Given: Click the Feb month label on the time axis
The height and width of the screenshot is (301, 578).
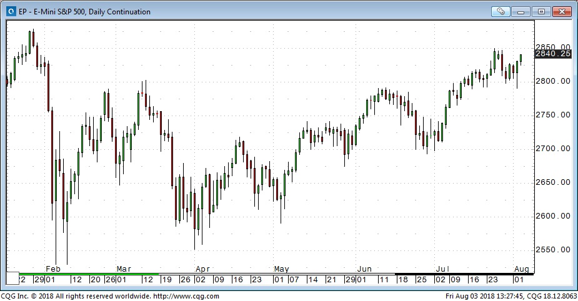Looking at the screenshot, I should [x=52, y=269].
